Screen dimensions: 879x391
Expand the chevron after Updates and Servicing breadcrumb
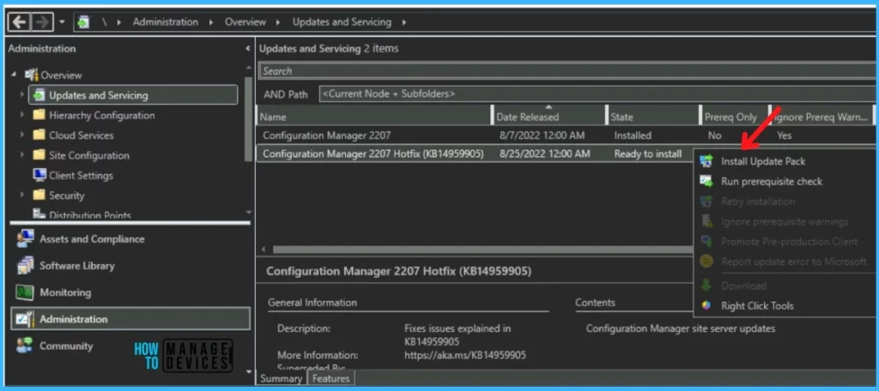tap(403, 22)
